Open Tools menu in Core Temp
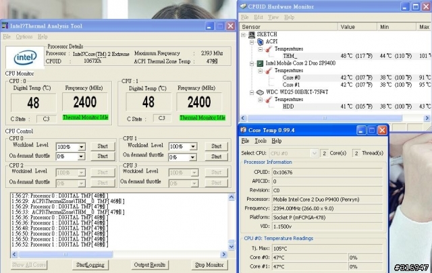The height and width of the screenshot is (273, 432). click(x=261, y=141)
